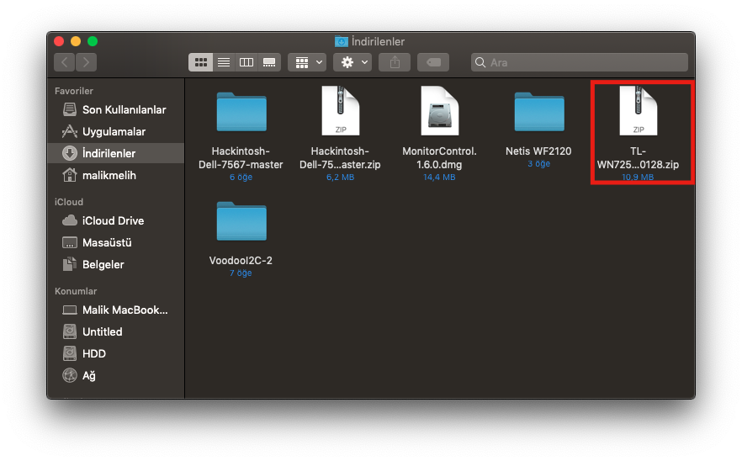Select the MonitorControl.1.6.0.dmg file
This screenshot has width=742, height=461.
pos(439,112)
